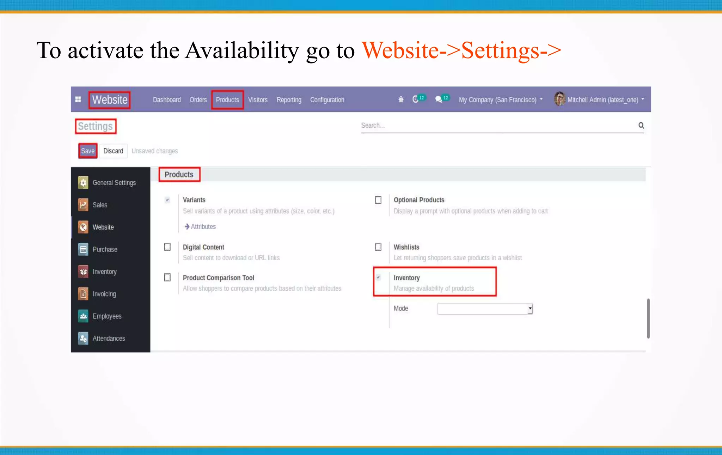
Task: Open Sales settings in sidebar
Action: pos(100,205)
